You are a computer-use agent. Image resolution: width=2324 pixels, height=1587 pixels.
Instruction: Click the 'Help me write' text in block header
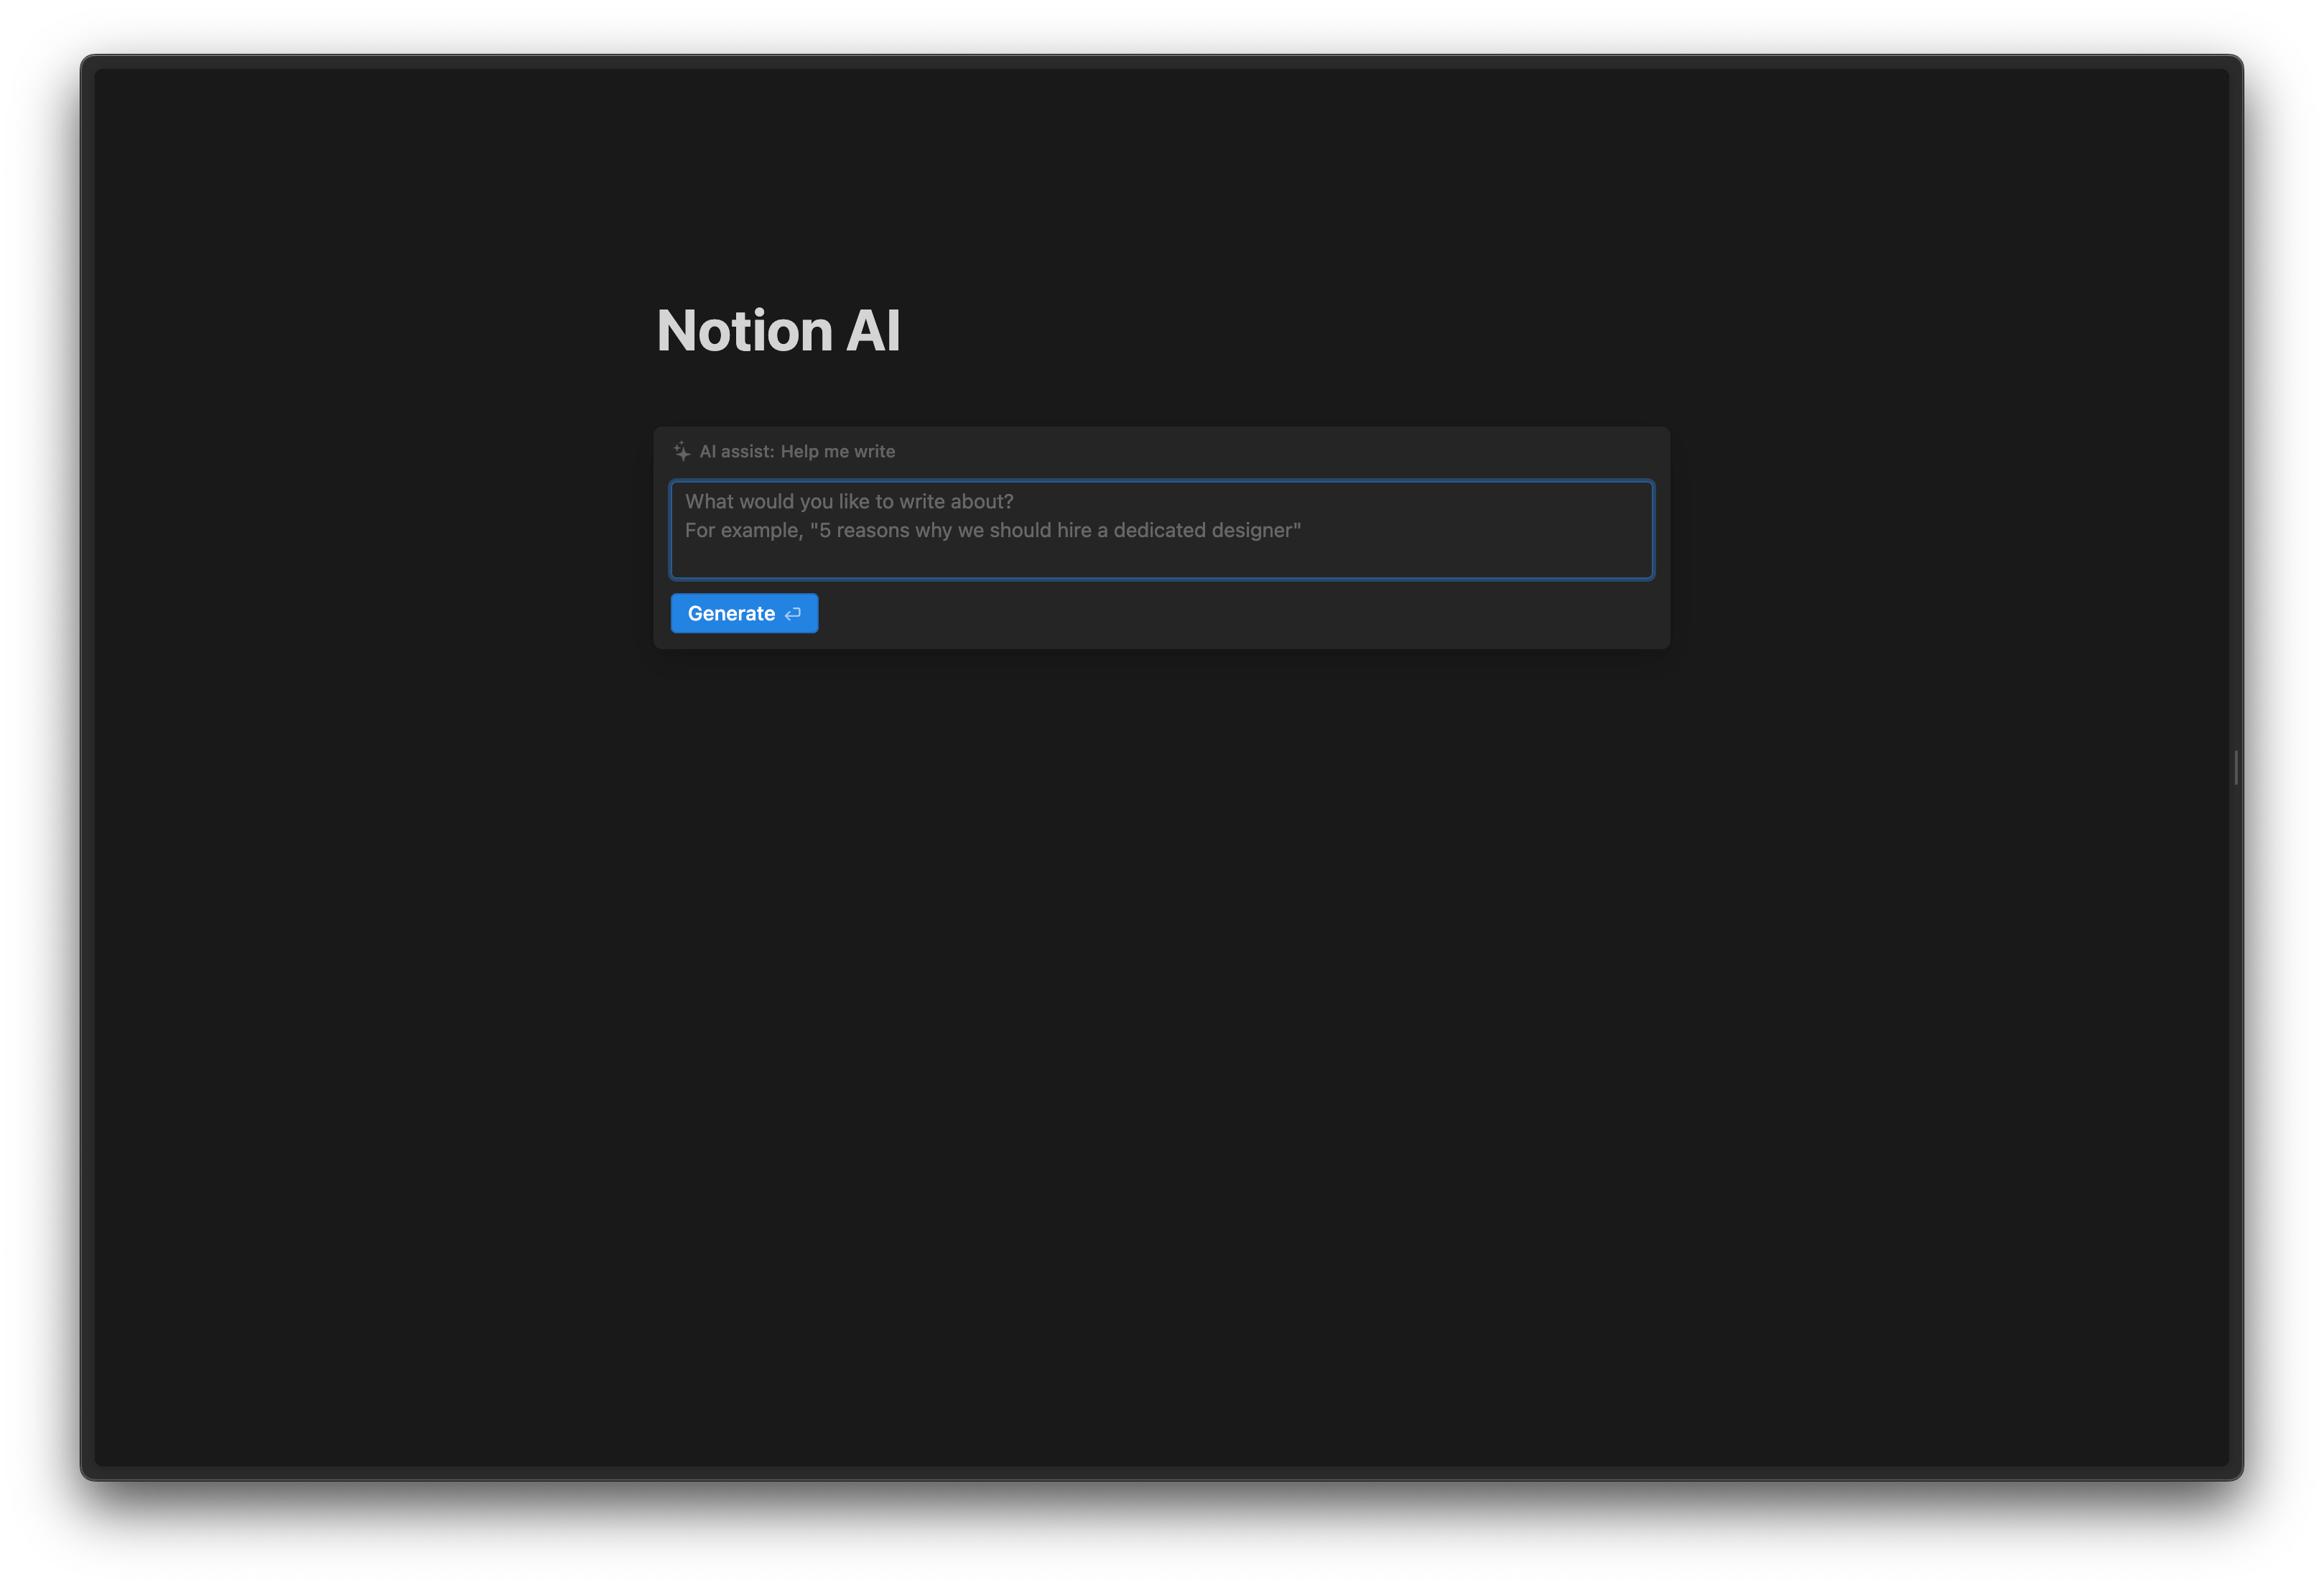837,452
